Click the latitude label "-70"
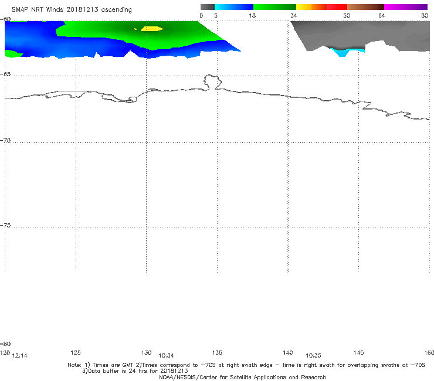Screen dimensions: 434x381 click(5, 141)
